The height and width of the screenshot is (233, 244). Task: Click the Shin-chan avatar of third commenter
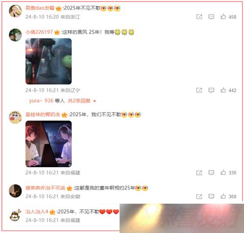[15, 117]
